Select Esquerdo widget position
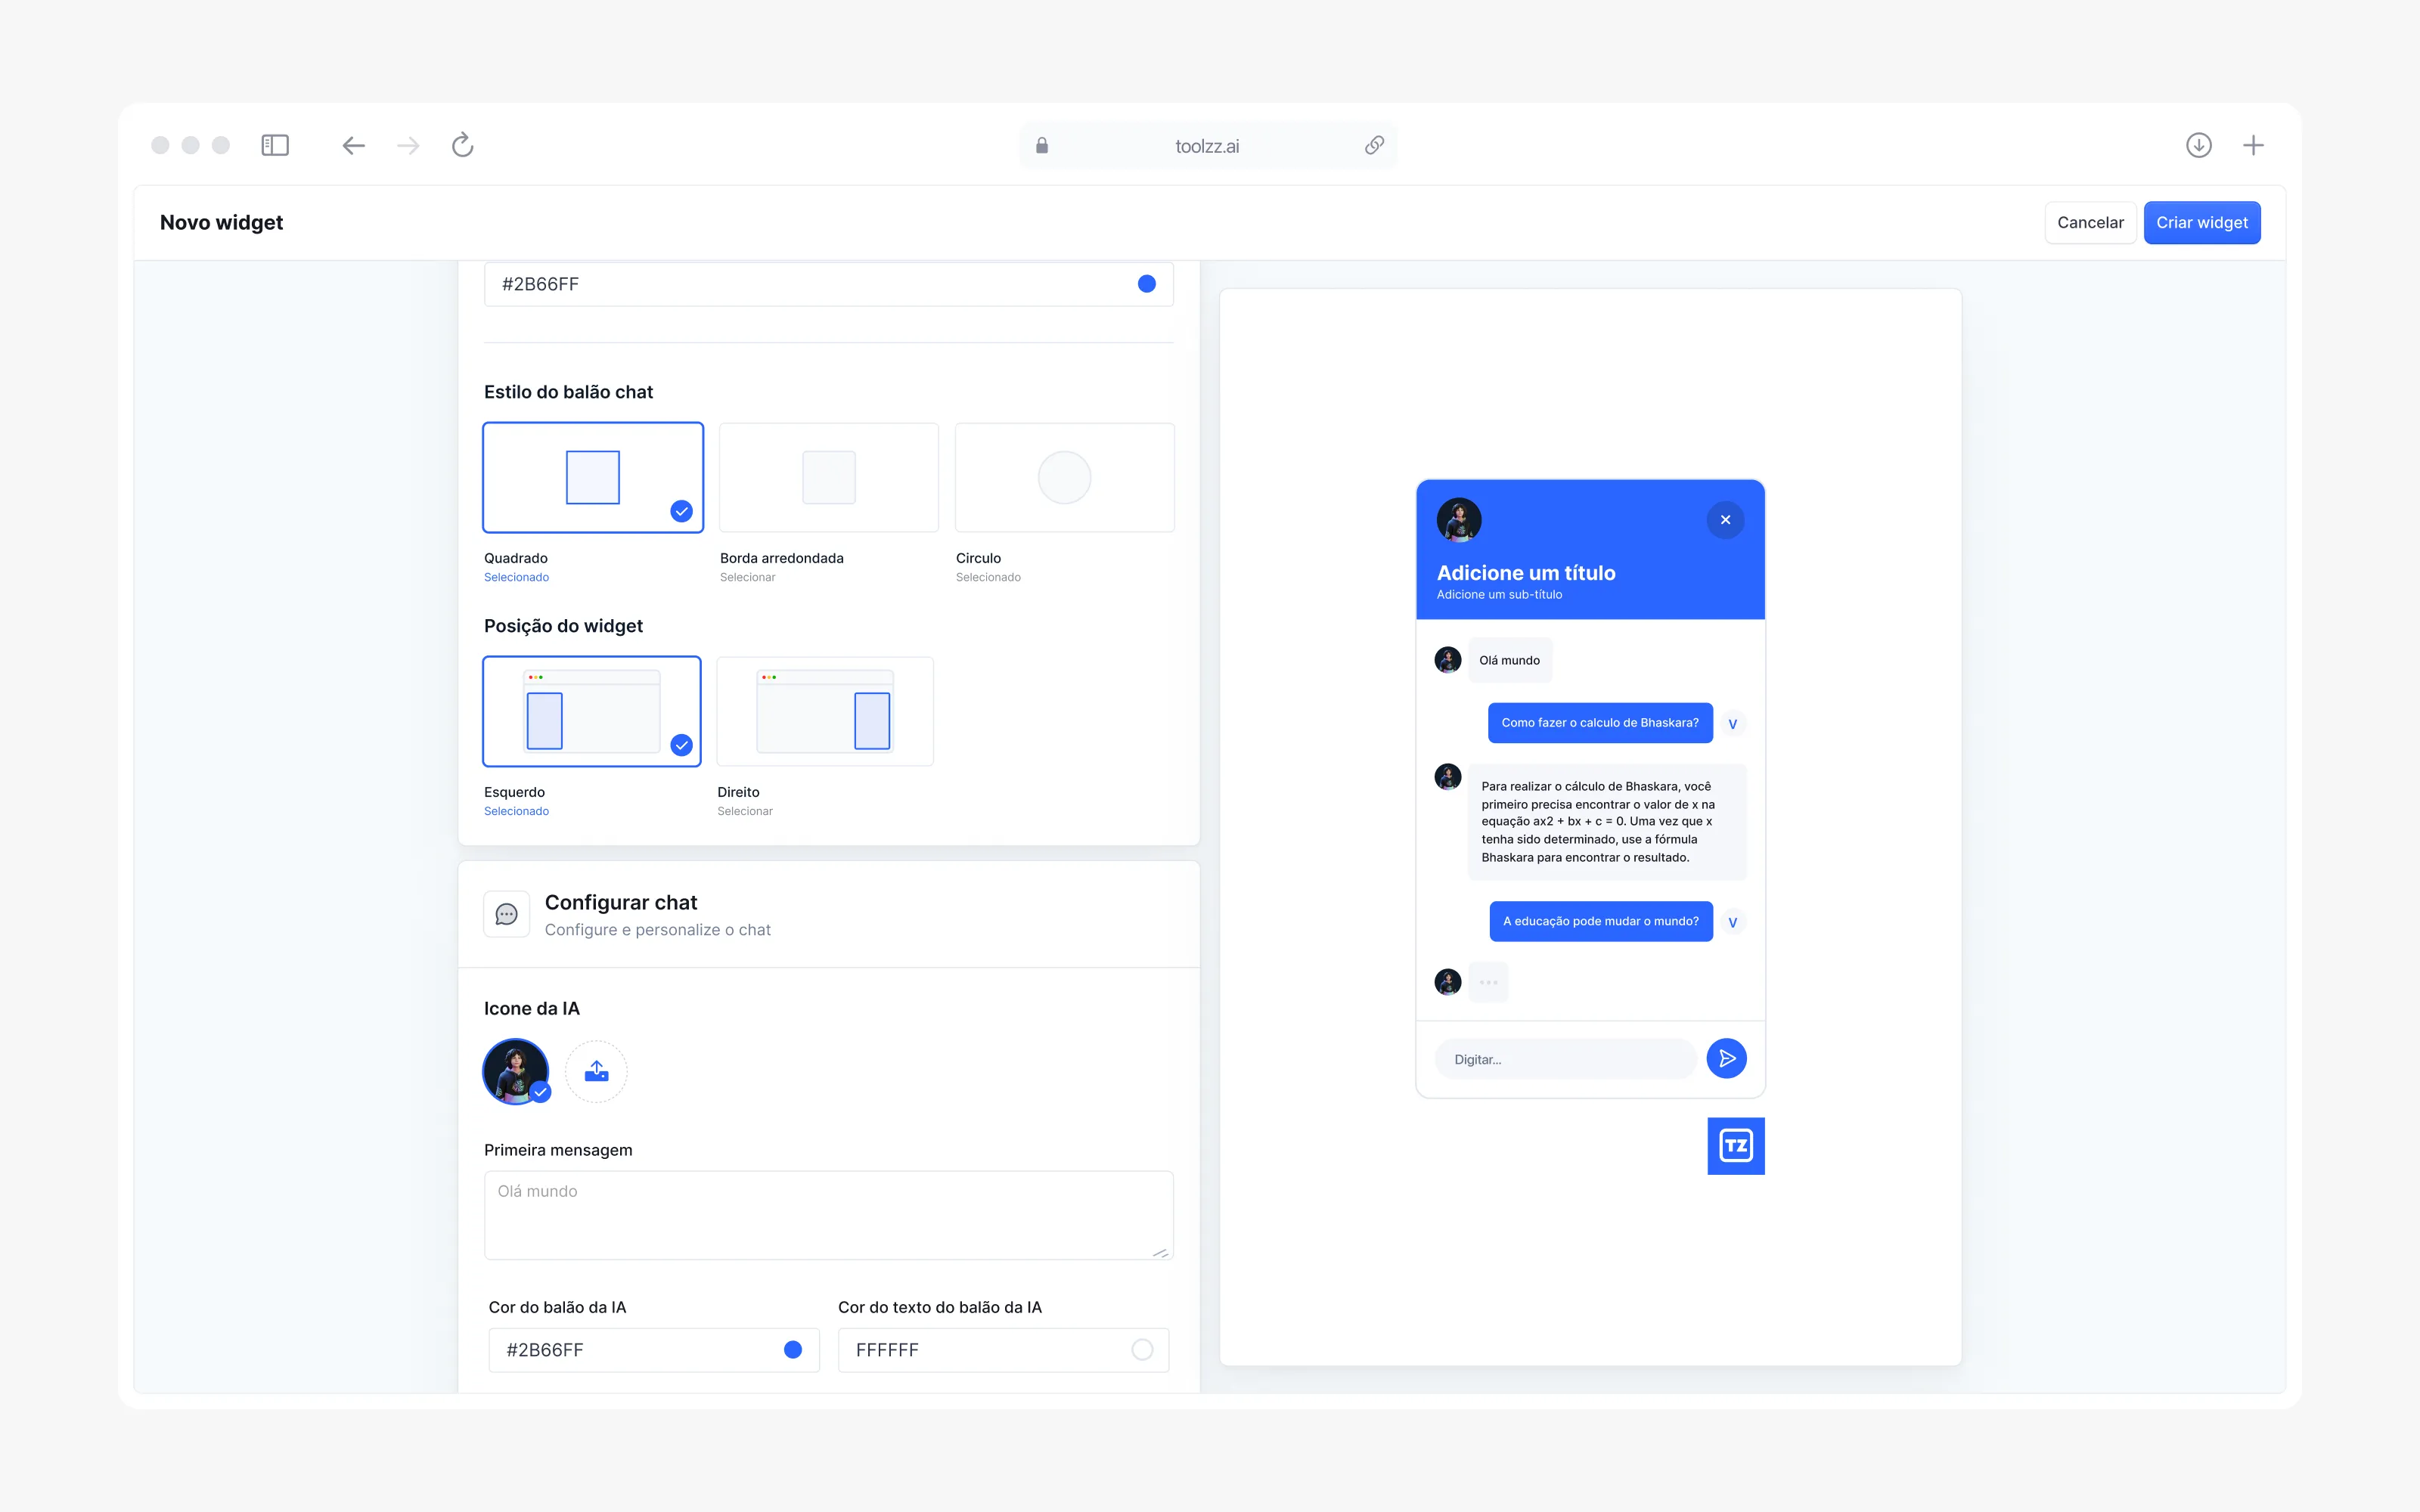Screen dimensions: 2420x1512 (592, 712)
